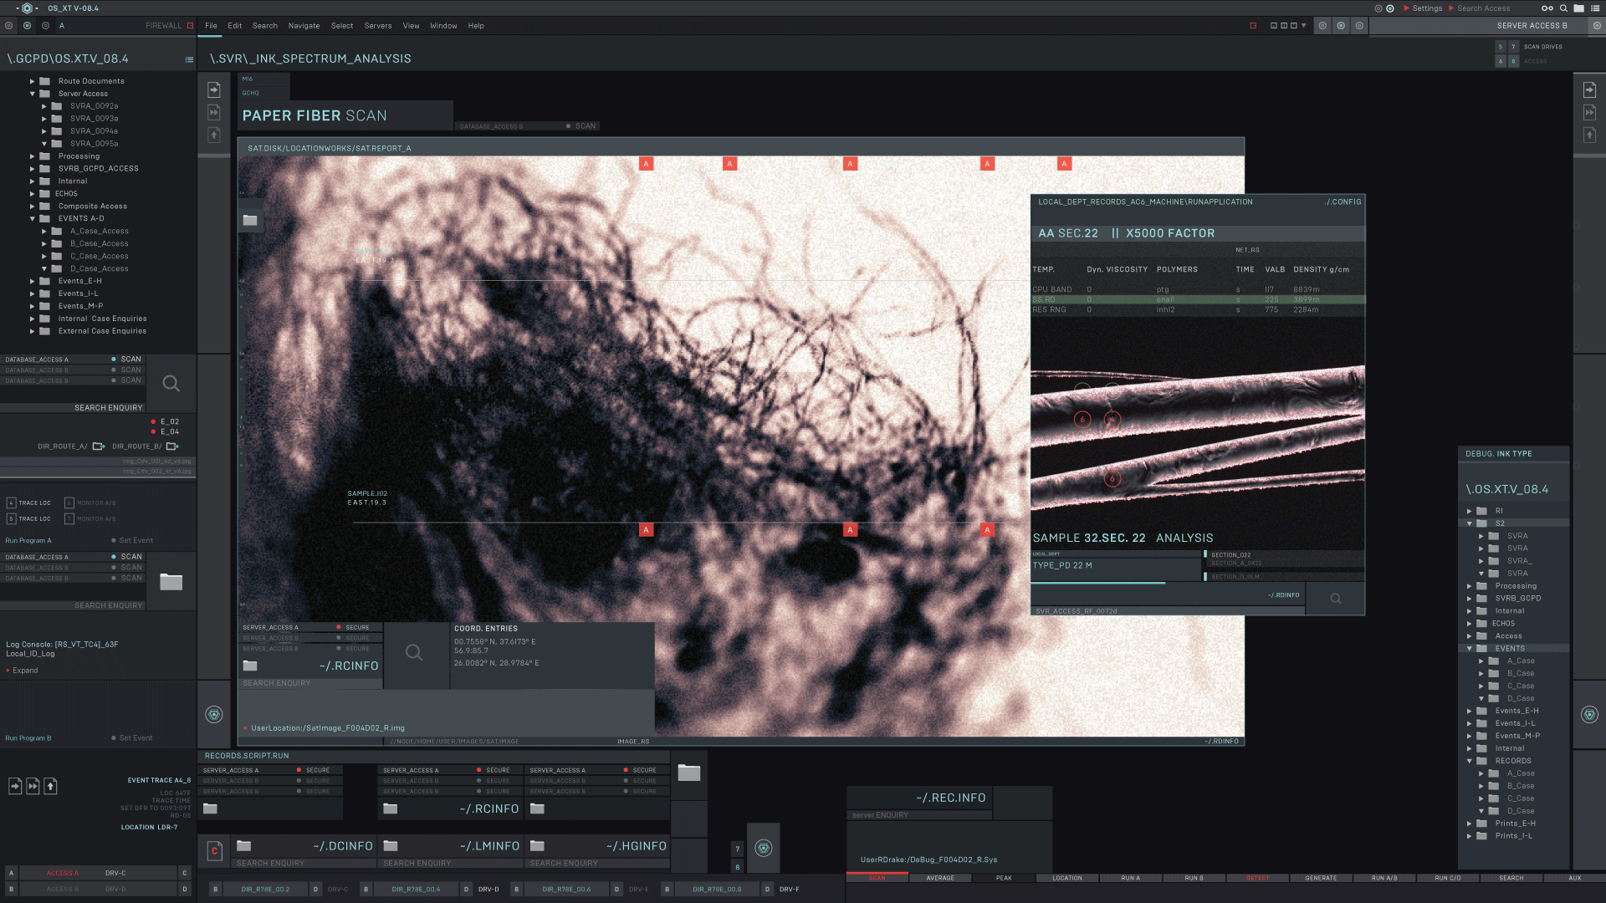This screenshot has width=1606, height=903.
Task: Click the shield emblem icon in right toolbar
Action: [x=1589, y=714]
